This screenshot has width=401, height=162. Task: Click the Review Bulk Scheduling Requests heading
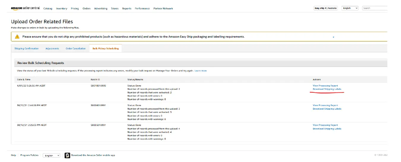click(x=41, y=63)
